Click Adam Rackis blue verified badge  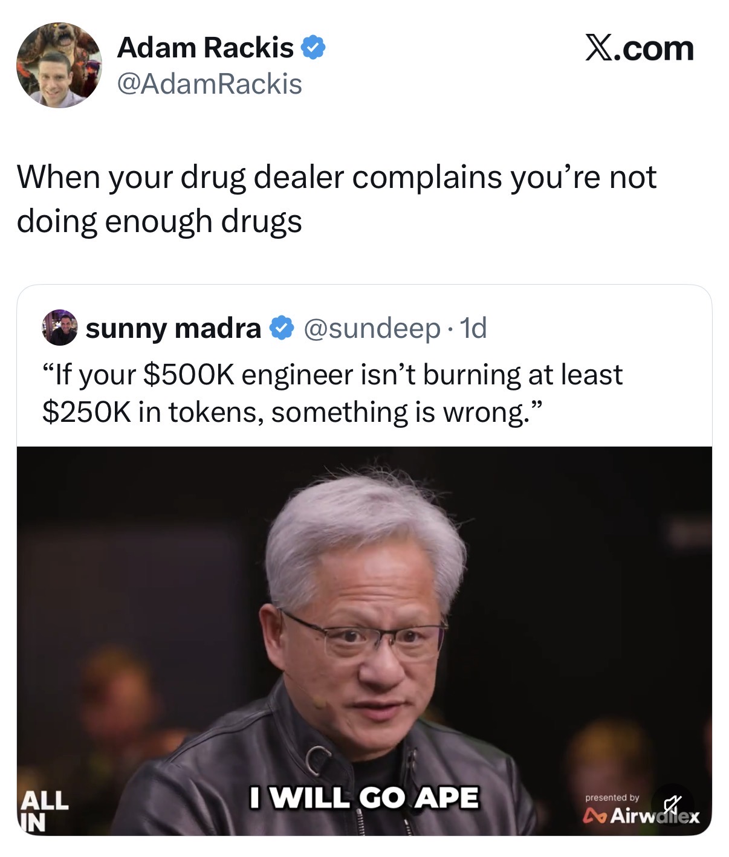(x=313, y=48)
